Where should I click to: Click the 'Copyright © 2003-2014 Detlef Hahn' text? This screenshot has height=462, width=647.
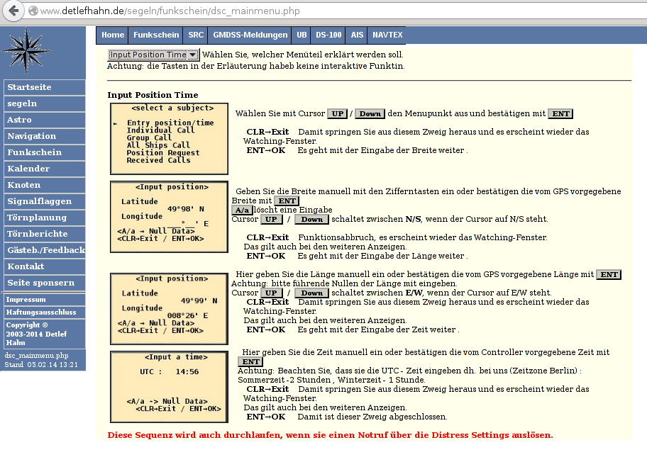coord(36,334)
